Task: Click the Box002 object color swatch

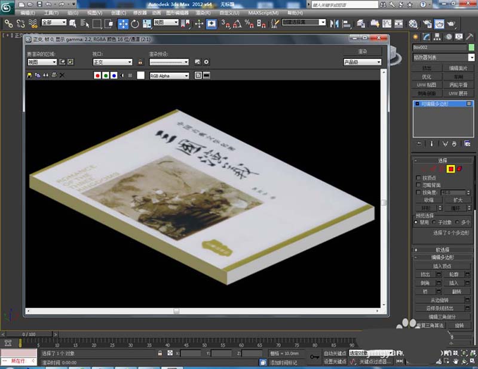Action: coord(471,47)
